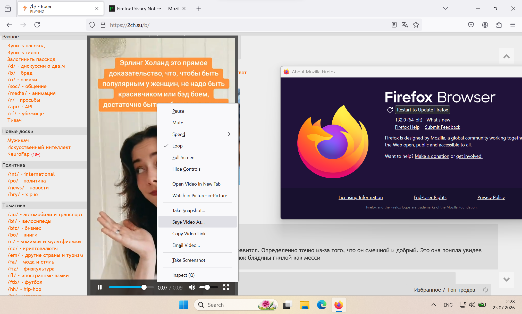Image resolution: width=522 pixels, height=314 pixels.
Task: Click the address bar URL field
Action: pyautogui.click(x=247, y=25)
